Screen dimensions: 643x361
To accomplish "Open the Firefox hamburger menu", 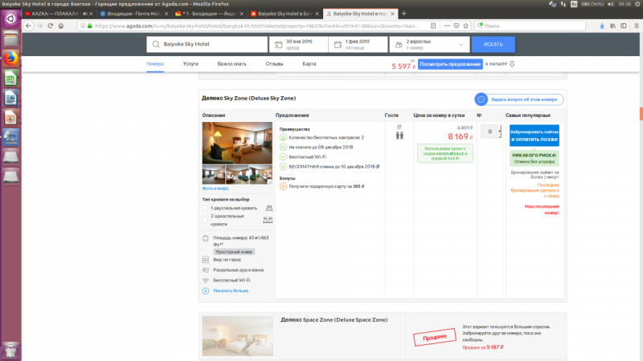I will coord(637,26).
